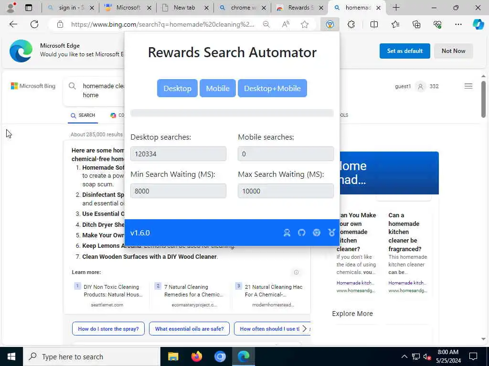Edit the Min Search Waiting field
The height and width of the screenshot is (366, 489).
coord(179,191)
